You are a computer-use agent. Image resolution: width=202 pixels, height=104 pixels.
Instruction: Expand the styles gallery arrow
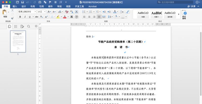click(179, 14)
